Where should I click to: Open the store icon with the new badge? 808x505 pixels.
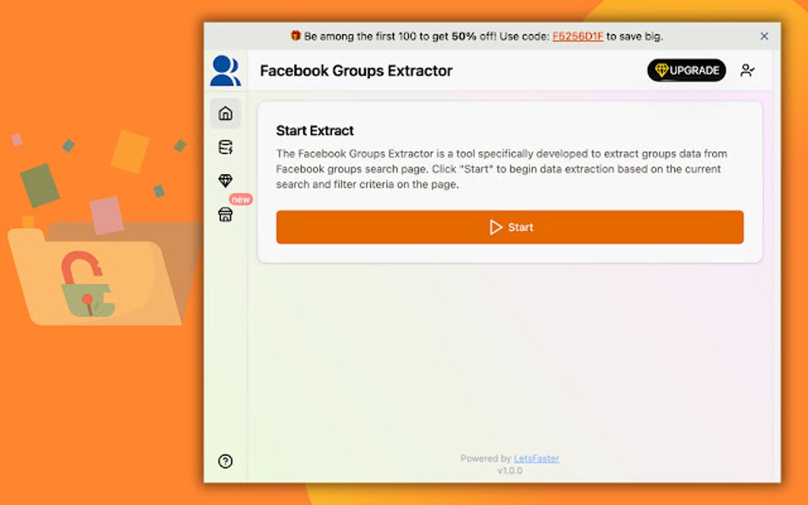pyautogui.click(x=225, y=213)
